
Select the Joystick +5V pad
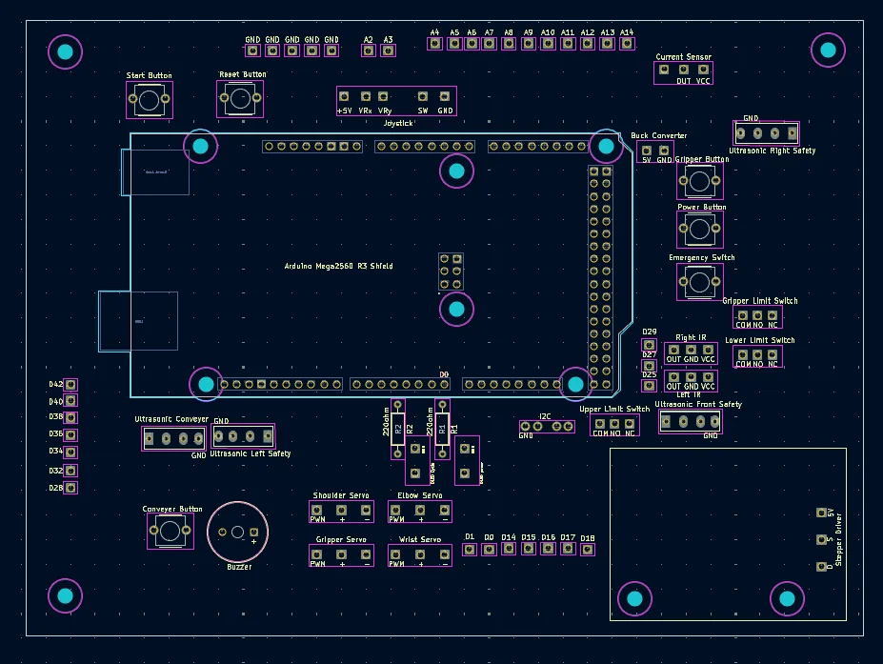[344, 96]
